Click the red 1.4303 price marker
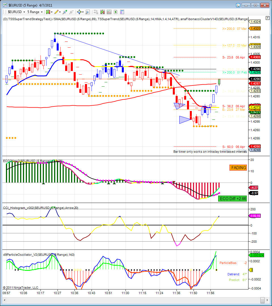The image size is (272, 306). [x=255, y=57]
